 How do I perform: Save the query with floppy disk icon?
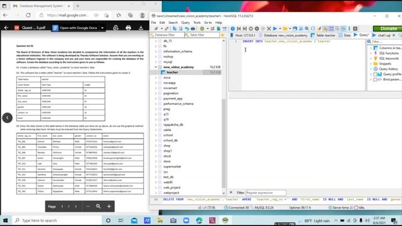click(295, 29)
